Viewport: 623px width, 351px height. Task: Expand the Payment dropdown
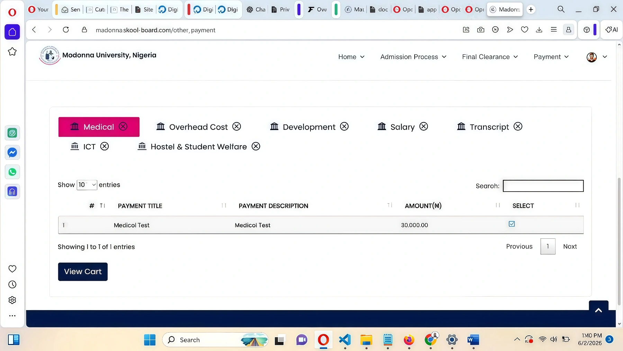click(551, 57)
